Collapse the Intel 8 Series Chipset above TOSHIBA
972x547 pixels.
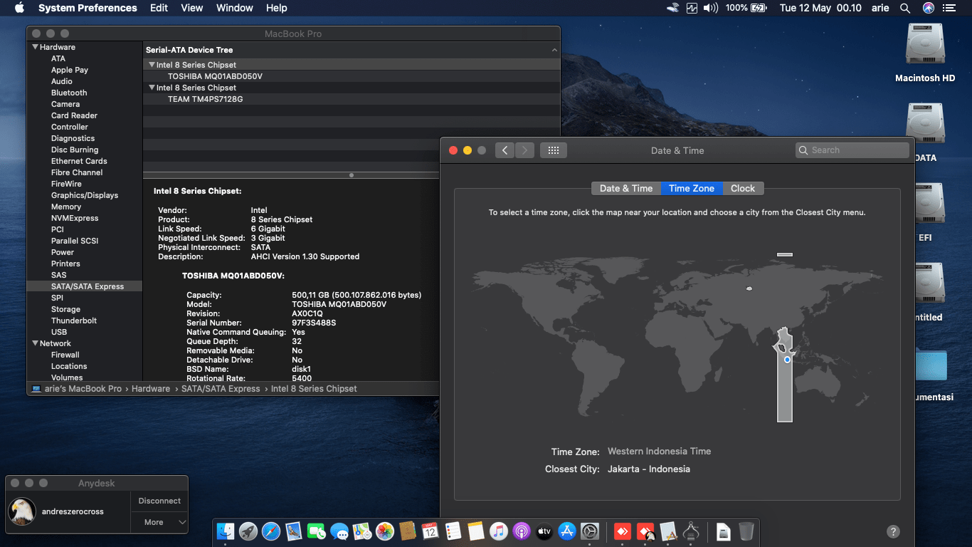tap(152, 65)
